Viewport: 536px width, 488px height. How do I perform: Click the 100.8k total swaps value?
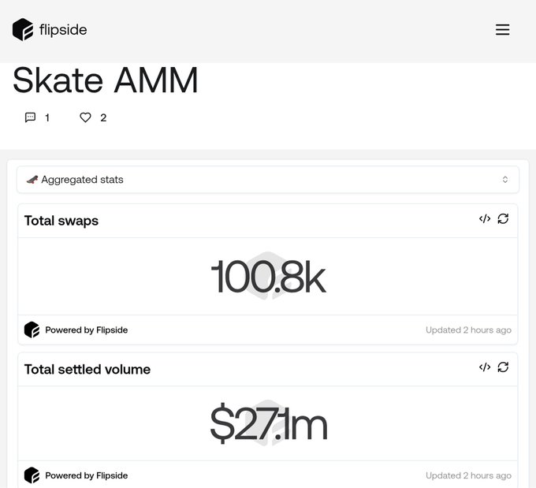(268, 277)
